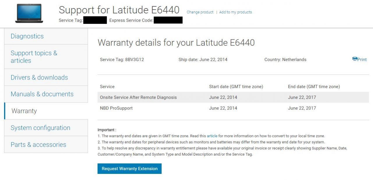Click the Latitude laptop product image

coord(29,13)
